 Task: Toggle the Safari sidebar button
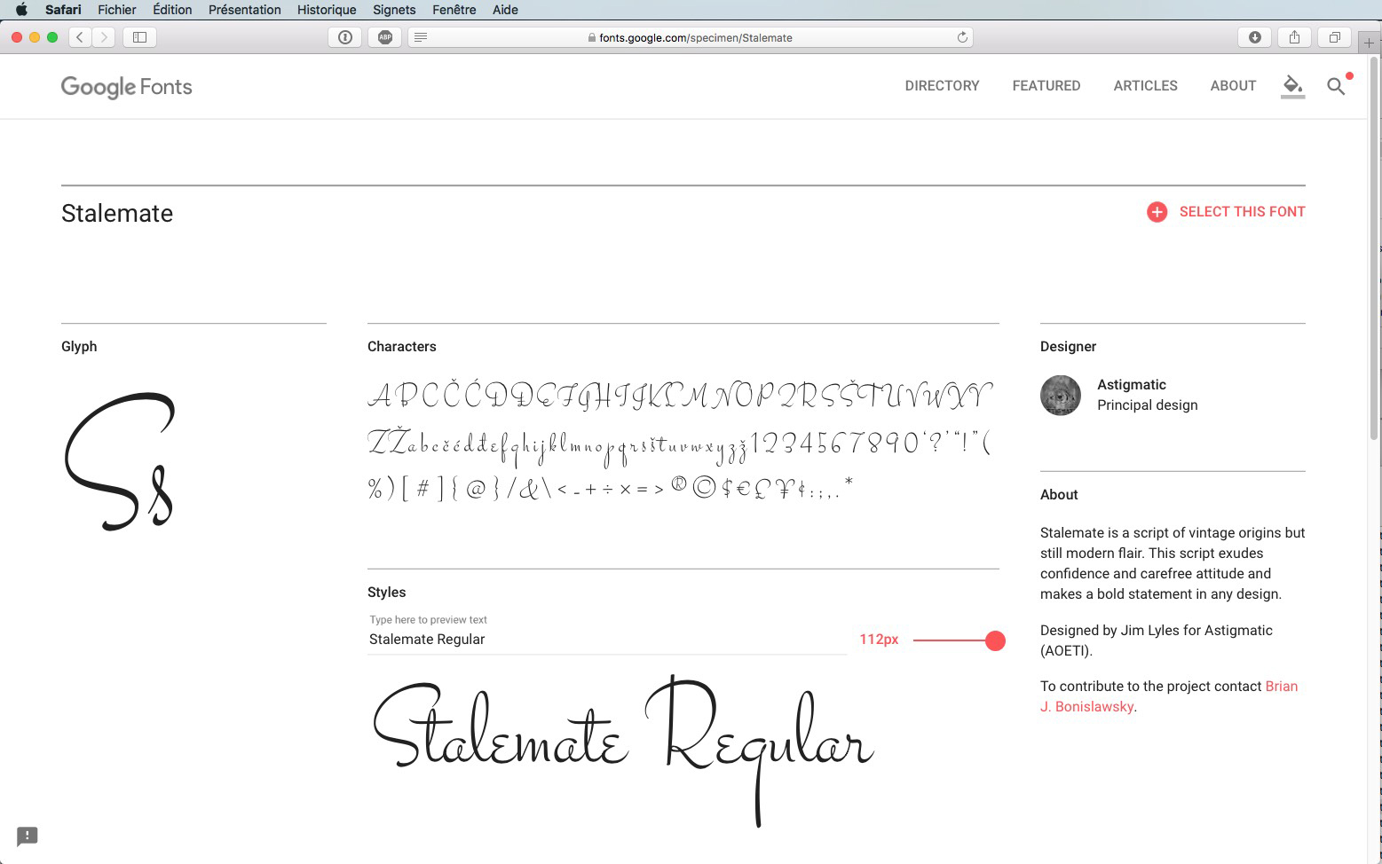tap(139, 37)
